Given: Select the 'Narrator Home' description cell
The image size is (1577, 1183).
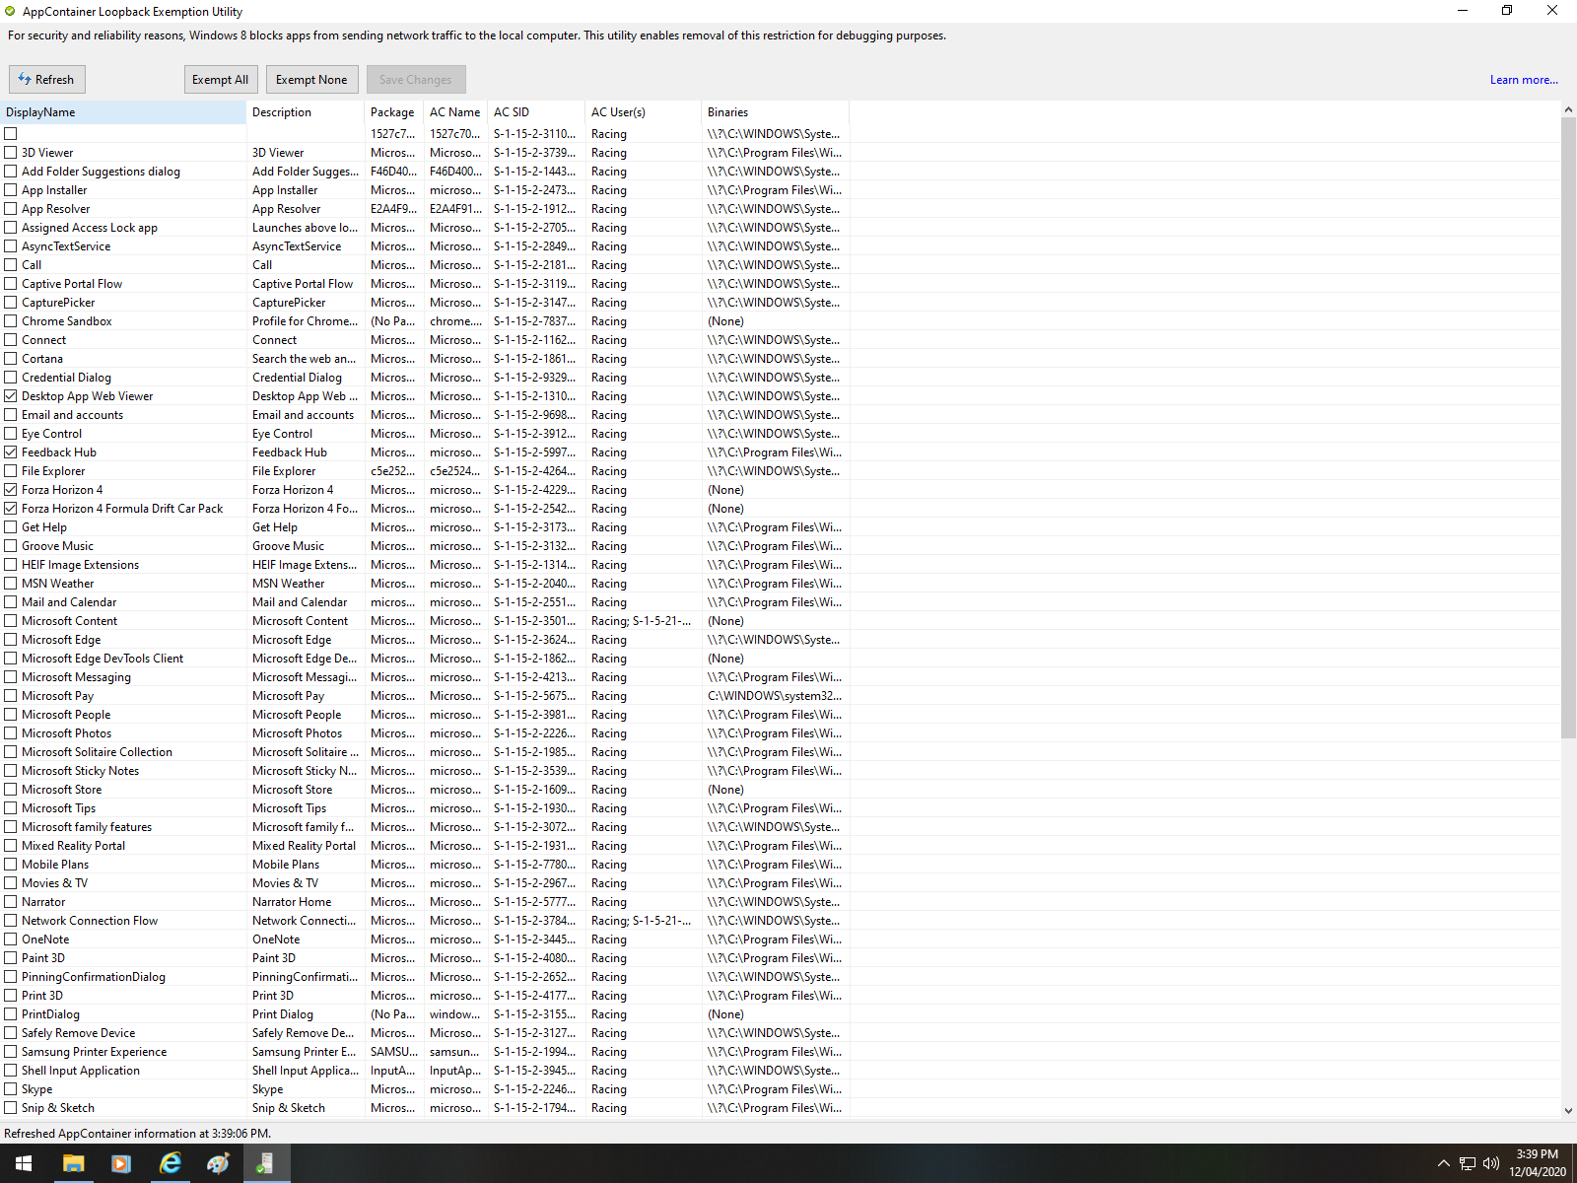Looking at the screenshot, I should (x=292, y=902).
